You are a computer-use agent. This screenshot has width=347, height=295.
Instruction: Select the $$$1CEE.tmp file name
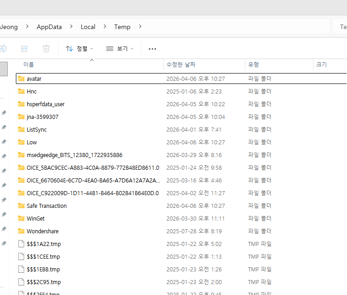44,257
